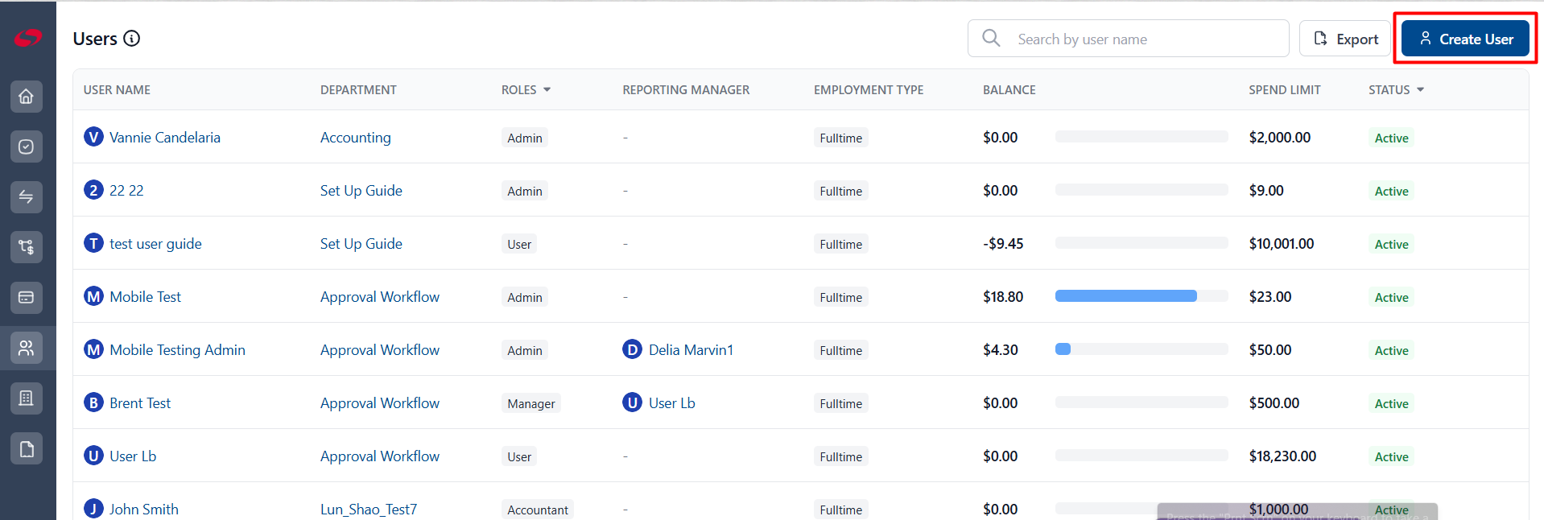Open Mobile Testing Admin user link
Screen dimensions: 1544x520
coord(178,349)
